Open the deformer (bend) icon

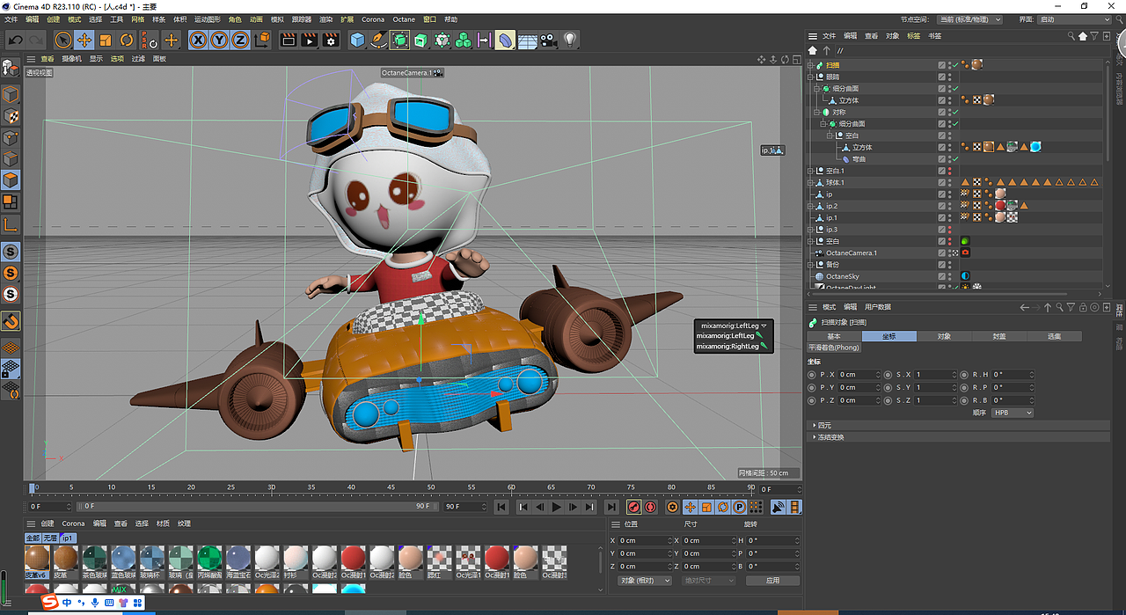(x=505, y=40)
